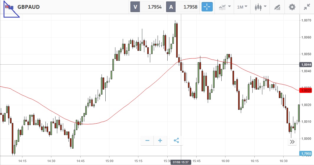
Task: Click the GBPAUD instrument name
Action: [28, 7]
